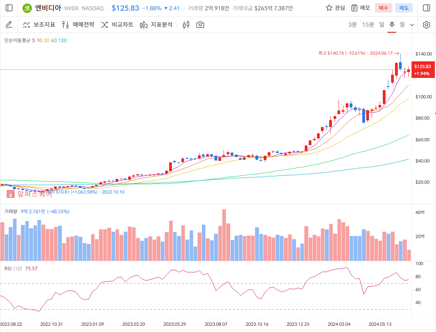The width and height of the screenshot is (436, 332).
Task: Click the current price tag $125.83
Action: click(423, 70)
